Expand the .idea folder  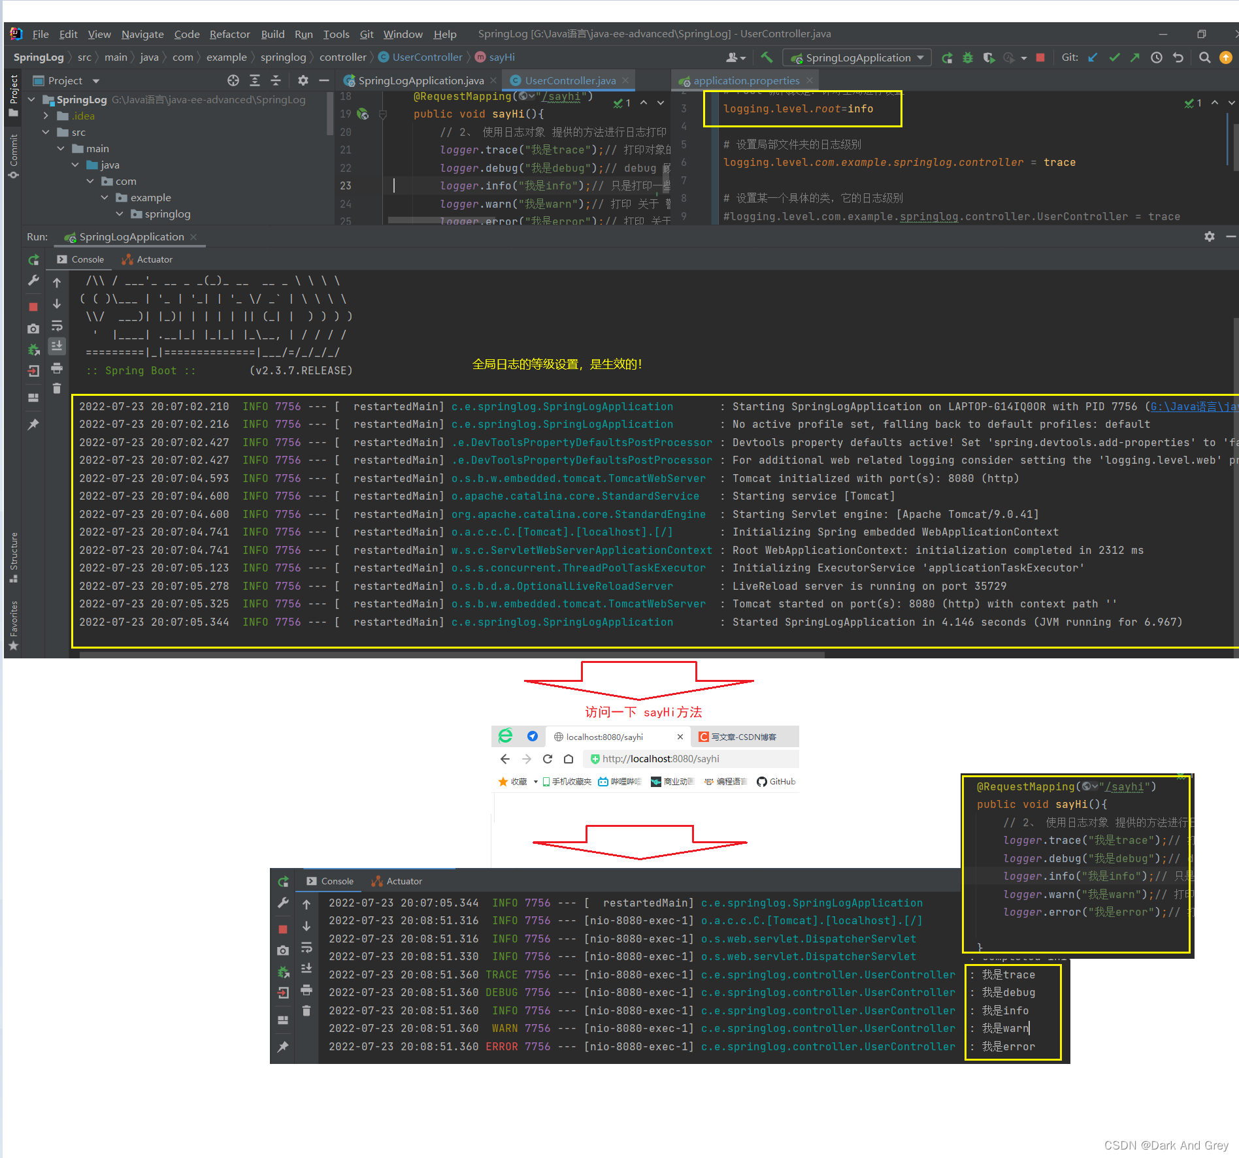tap(46, 116)
